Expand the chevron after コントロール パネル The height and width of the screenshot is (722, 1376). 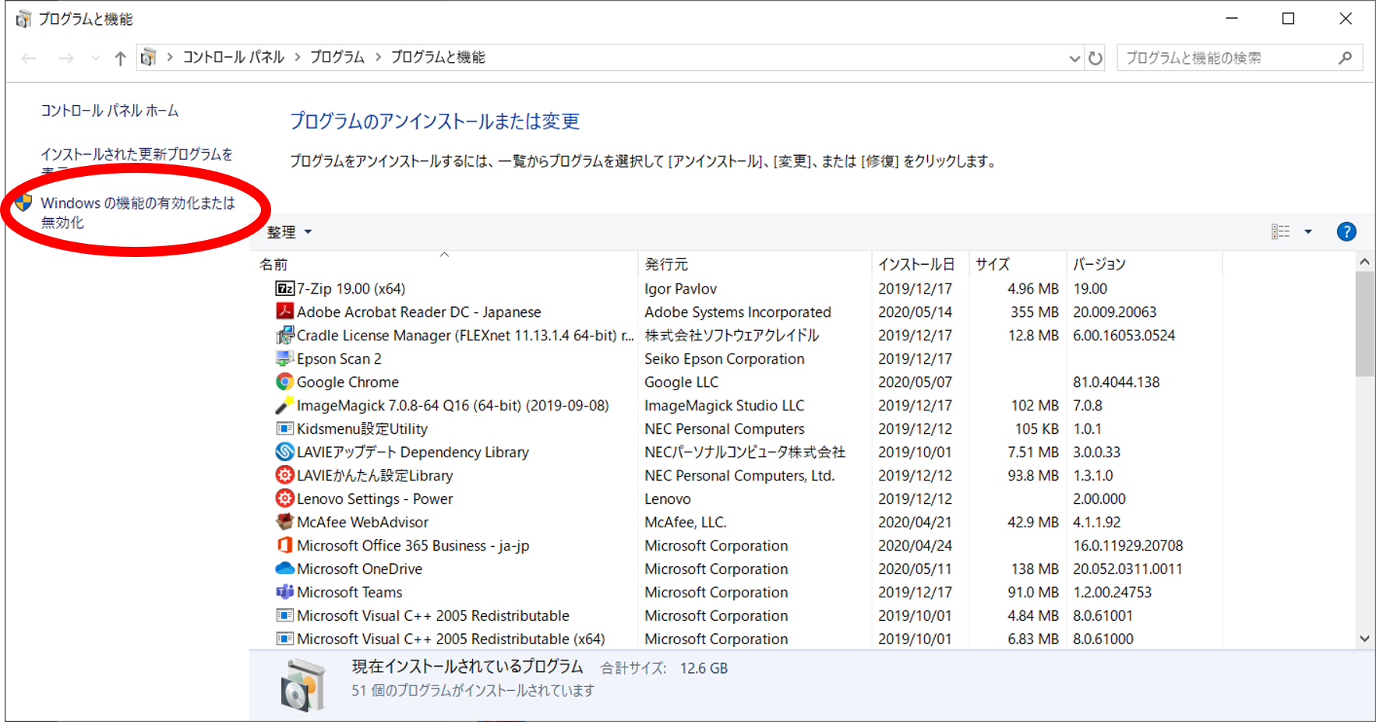[x=297, y=57]
